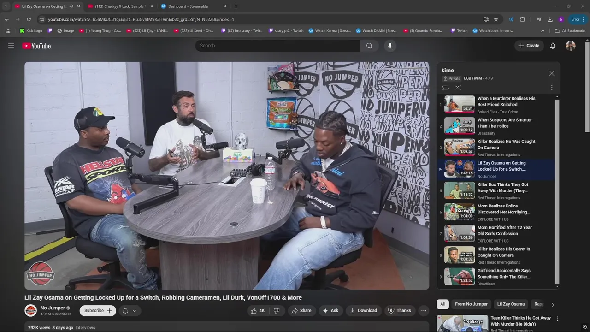The height and width of the screenshot is (332, 590).
Task: Open 'Killer Realizes He Was Caught' video
Action: [x=496, y=148]
